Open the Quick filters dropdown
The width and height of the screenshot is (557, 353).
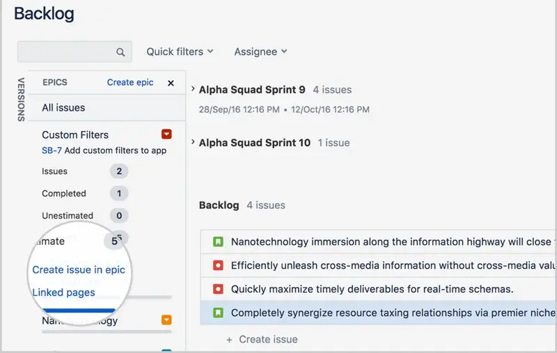180,52
